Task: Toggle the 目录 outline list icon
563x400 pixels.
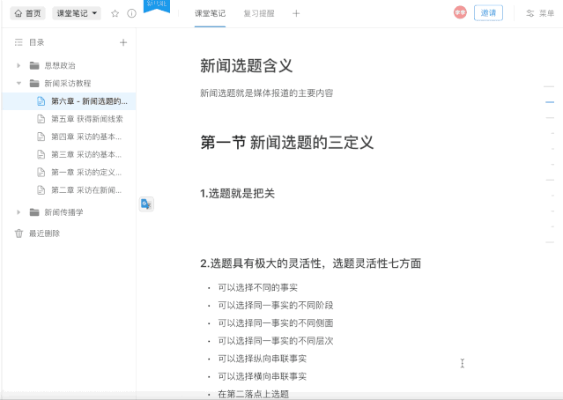Action: pos(19,42)
